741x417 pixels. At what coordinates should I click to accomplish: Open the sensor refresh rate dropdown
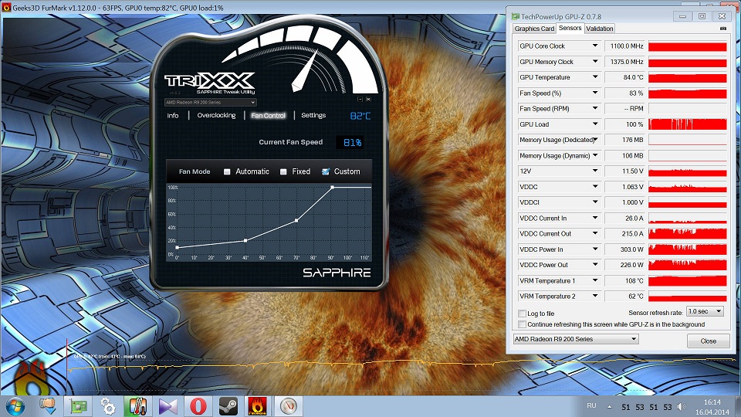[x=705, y=311]
